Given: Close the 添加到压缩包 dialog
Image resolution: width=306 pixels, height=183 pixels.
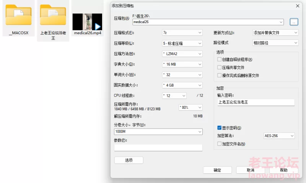Looking at the screenshot, I should coord(298,6).
